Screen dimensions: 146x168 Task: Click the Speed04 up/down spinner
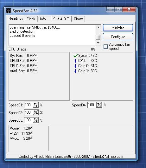click(99, 105)
